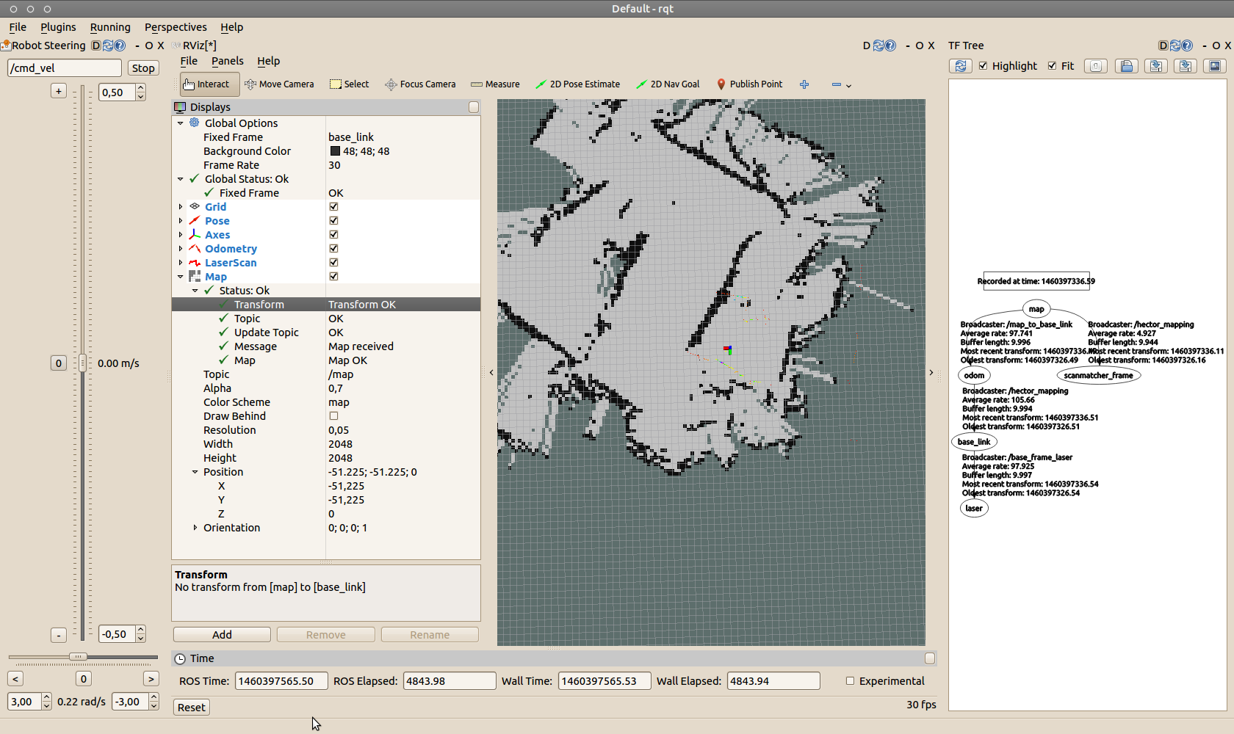Open the Perspectives menu
This screenshot has width=1234, height=734.
[x=176, y=27]
